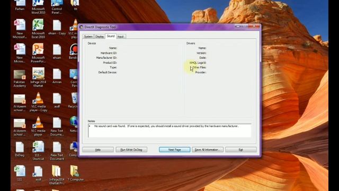The image size is (339, 191).
Task: Click the InPage2014 Khattat folder icon
Action: pyautogui.click(x=57, y=175)
